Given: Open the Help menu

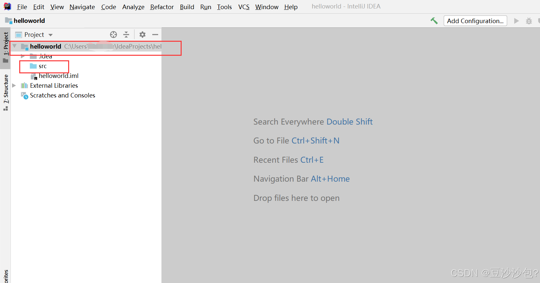Looking at the screenshot, I should 291,7.
